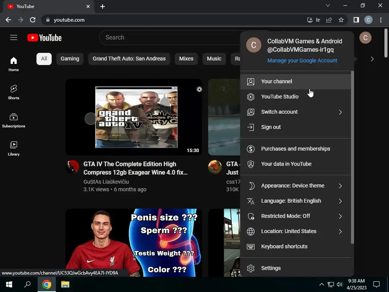Go back with the browser back arrow

[x=8, y=20]
